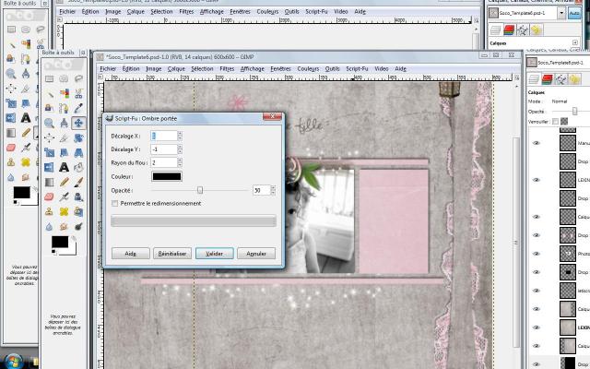This screenshot has height=369, width=590.
Task: Pick the Color Picker eyedropper in front toolbox
Action: point(78,109)
